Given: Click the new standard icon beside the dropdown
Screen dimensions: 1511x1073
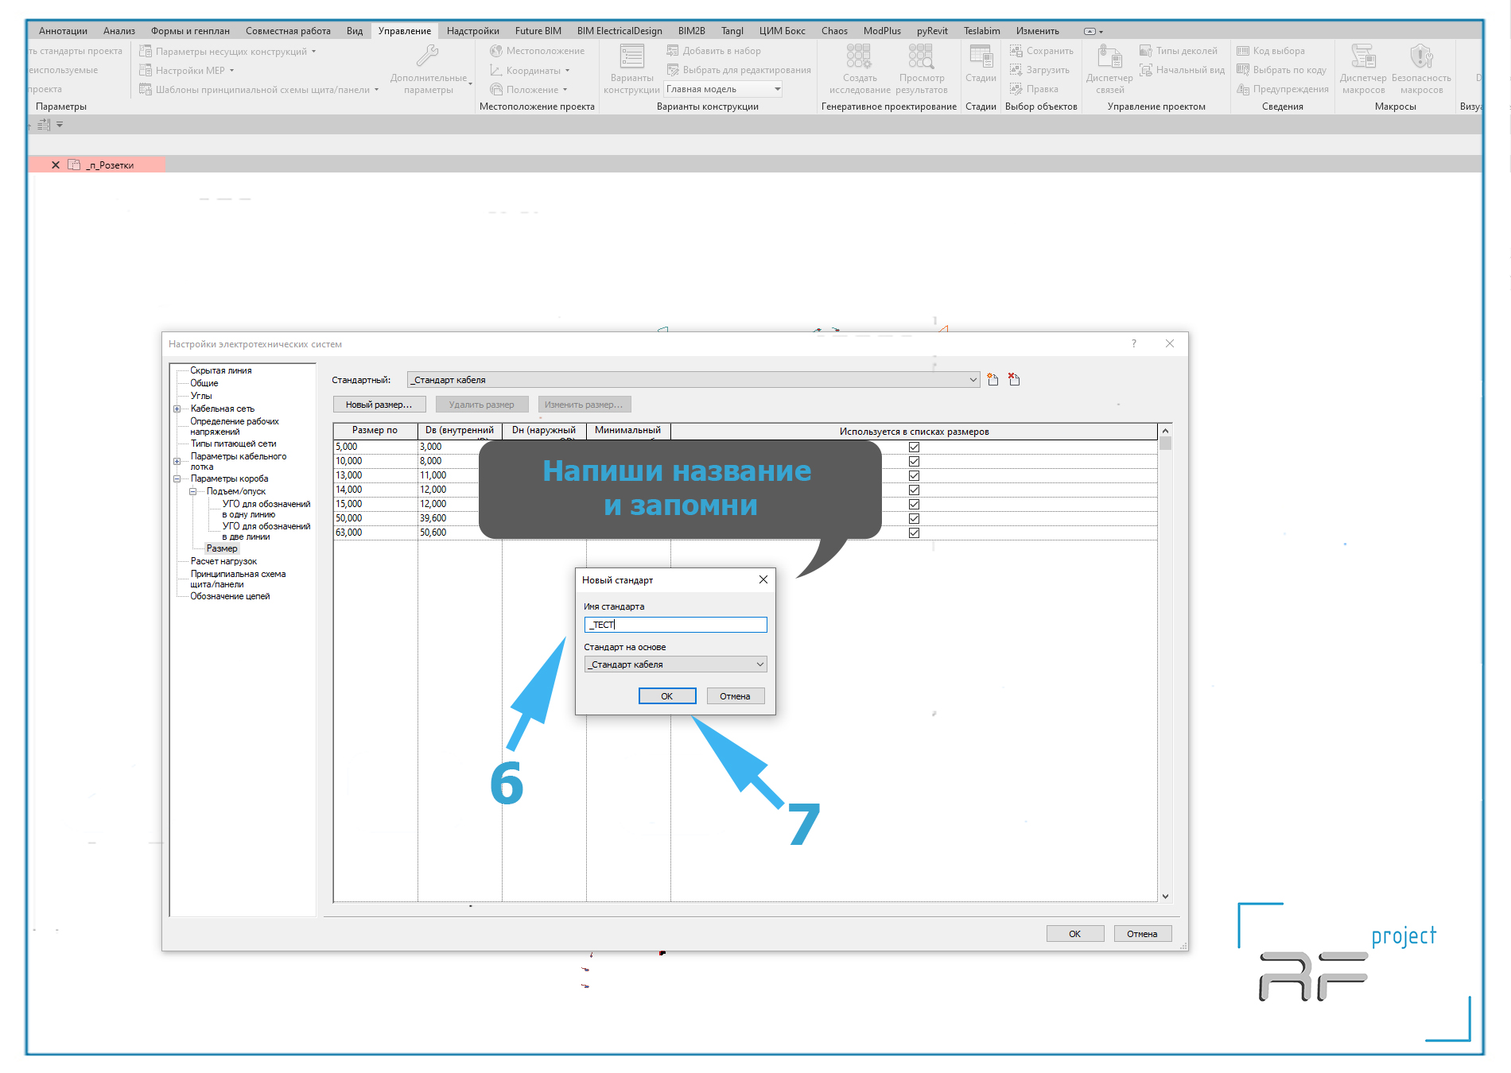Looking at the screenshot, I should pos(992,380).
